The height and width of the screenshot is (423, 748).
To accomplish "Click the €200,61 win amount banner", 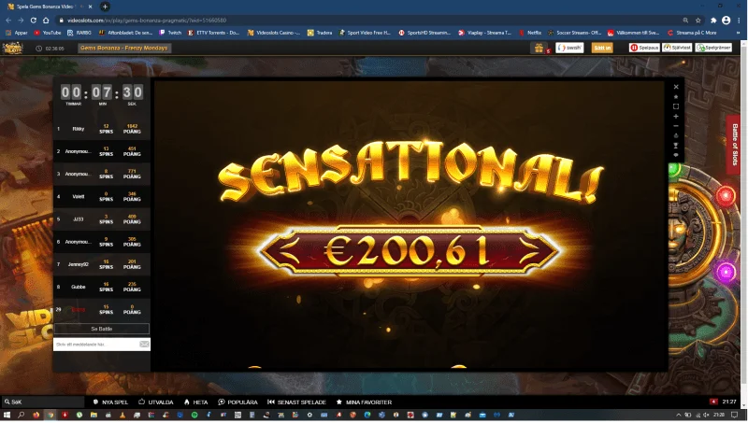I will (x=409, y=250).
